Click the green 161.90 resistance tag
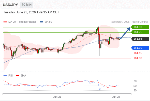This screenshot has height=101, width=150. [140, 27]
